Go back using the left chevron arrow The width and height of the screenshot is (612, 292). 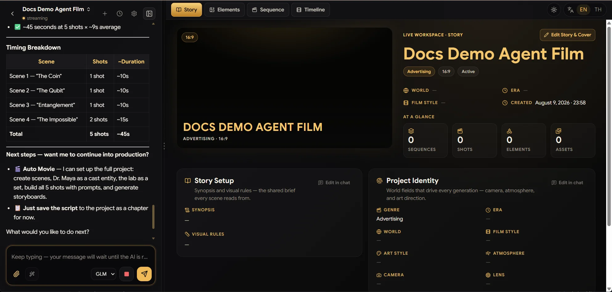pos(12,14)
